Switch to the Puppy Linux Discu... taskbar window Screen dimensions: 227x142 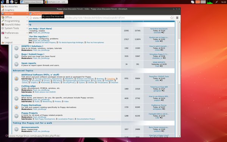(31, 2)
